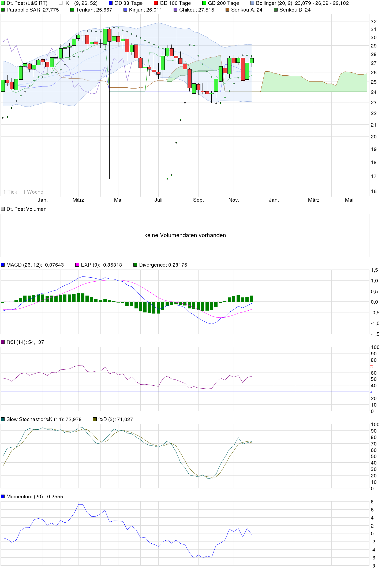Image resolution: width=389 pixels, height=571 pixels.
Task: Select the 'Senkou B: 24' label
Action: (295, 10)
